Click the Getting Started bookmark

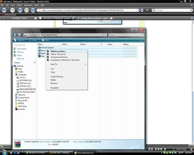click(9, 15)
